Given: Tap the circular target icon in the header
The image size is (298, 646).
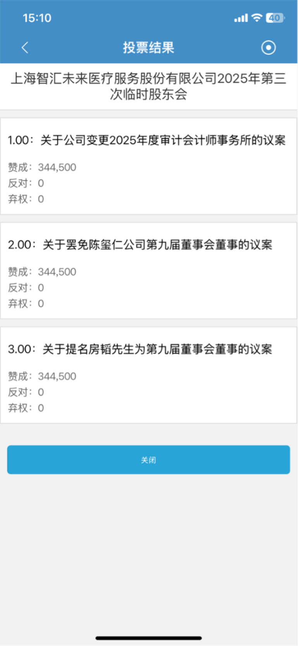Looking at the screenshot, I should coord(269,48).
